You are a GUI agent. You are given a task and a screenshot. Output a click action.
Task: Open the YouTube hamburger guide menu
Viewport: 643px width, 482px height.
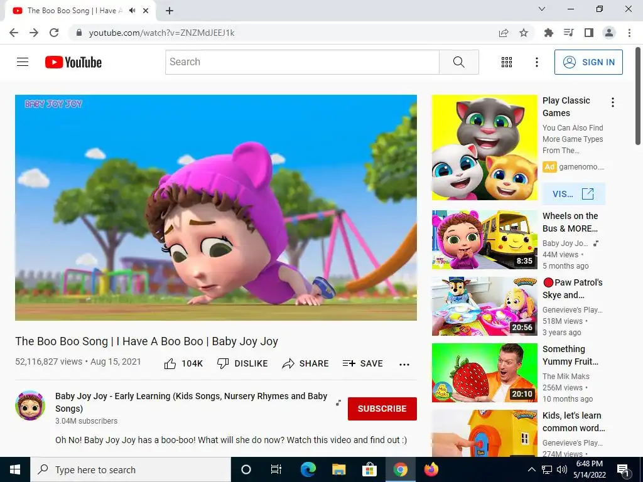tap(23, 62)
